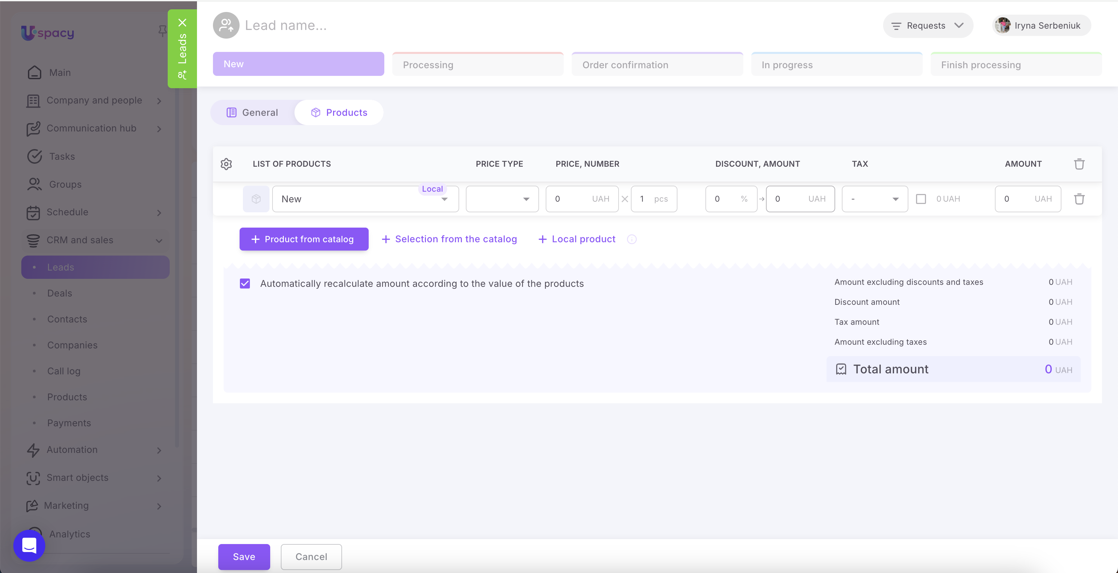Click the discount amount UAH field
1118x573 pixels.
coord(800,199)
